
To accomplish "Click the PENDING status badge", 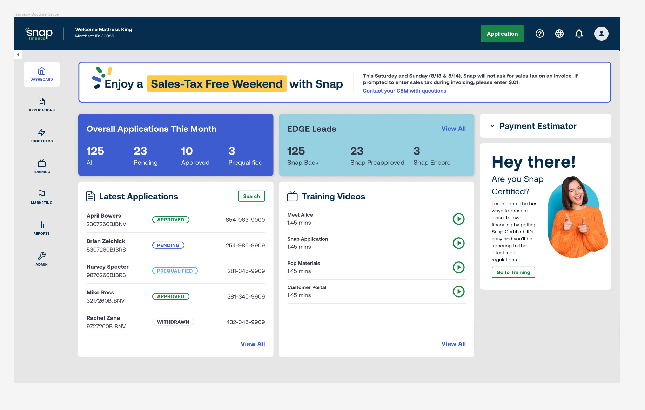I will point(168,245).
